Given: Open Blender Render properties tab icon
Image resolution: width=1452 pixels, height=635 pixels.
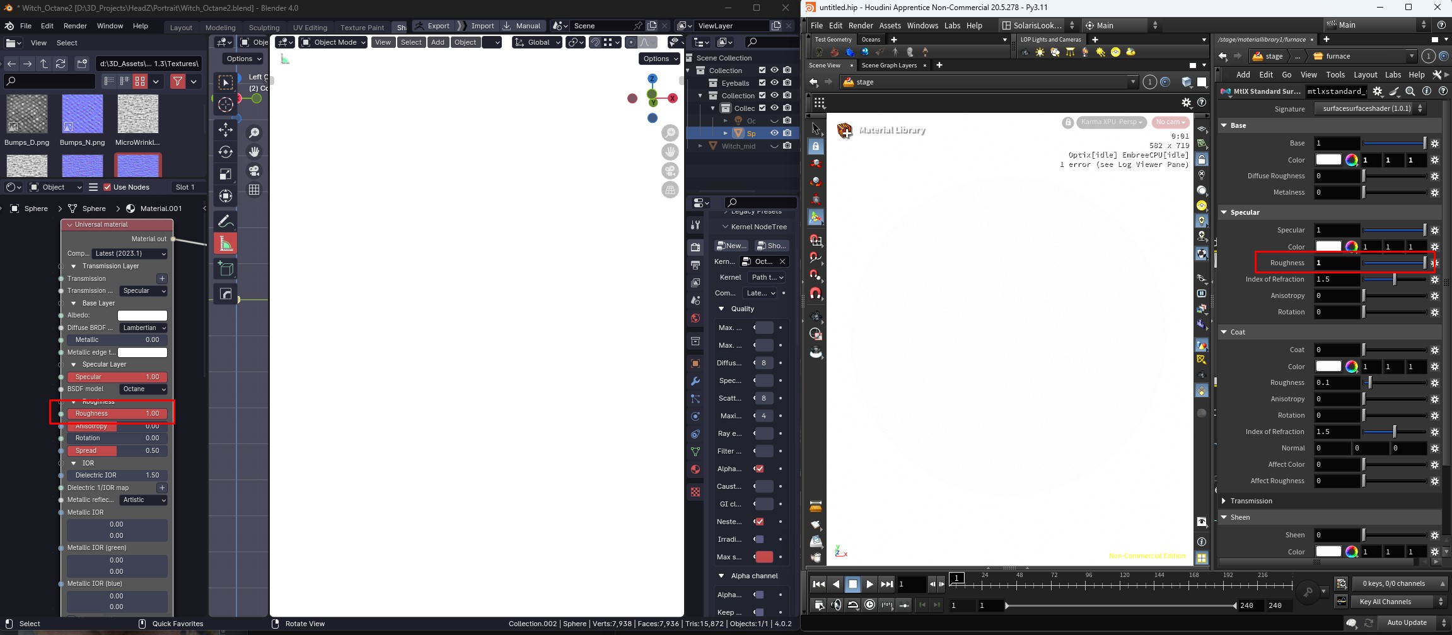Looking at the screenshot, I should tap(695, 248).
